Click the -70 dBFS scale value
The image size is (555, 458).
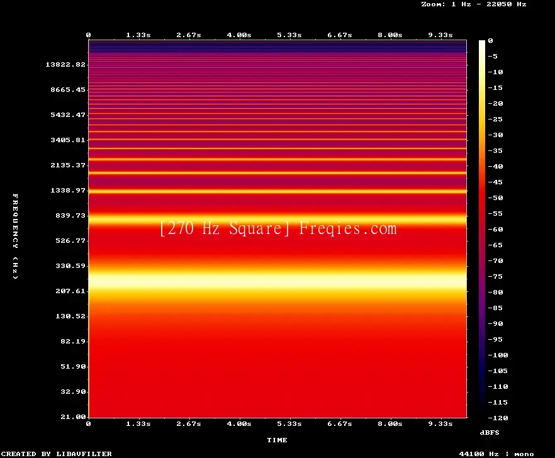click(495, 261)
